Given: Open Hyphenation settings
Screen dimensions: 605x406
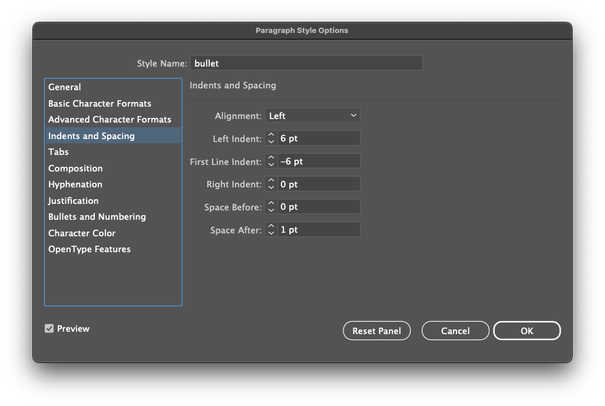Looking at the screenshot, I should 75,184.
